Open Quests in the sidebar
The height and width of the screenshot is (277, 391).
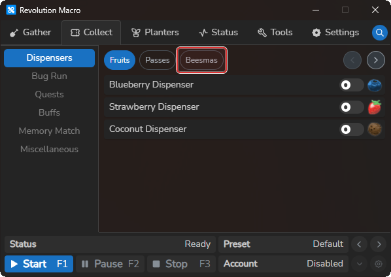click(x=50, y=95)
